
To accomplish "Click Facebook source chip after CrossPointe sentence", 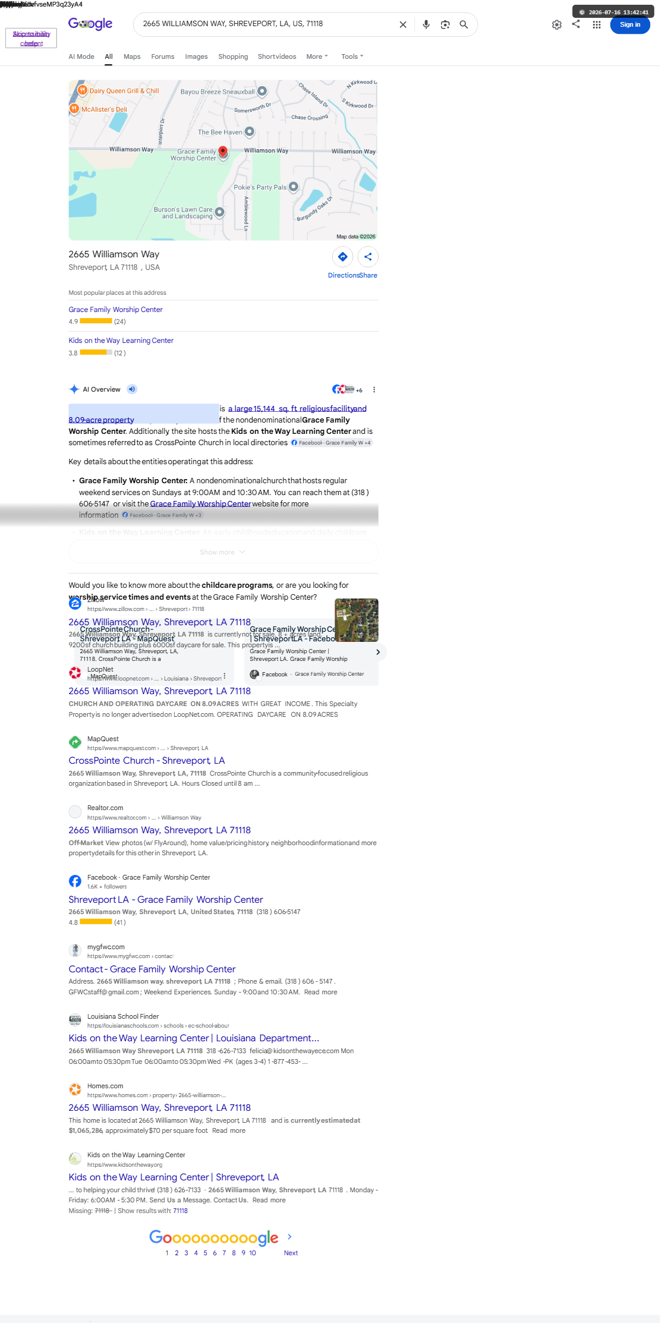I will click(x=331, y=443).
